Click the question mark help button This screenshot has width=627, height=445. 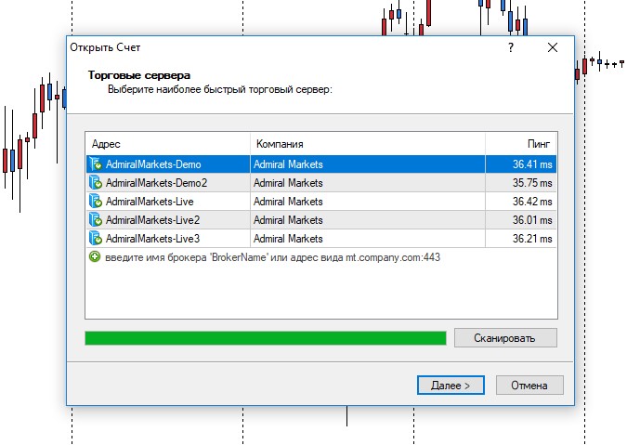coord(511,47)
